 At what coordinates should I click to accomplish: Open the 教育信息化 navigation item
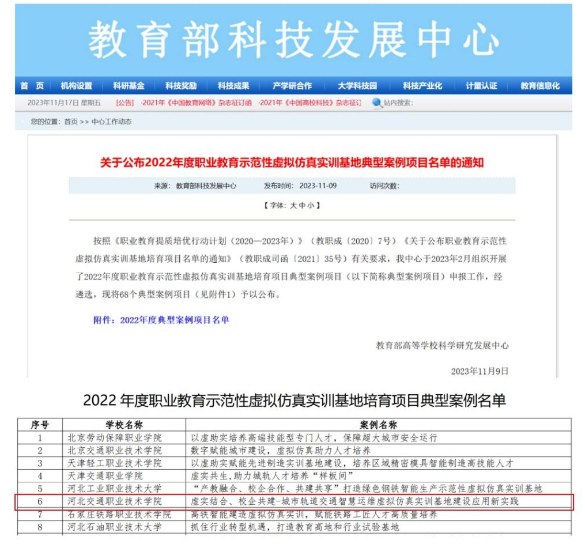click(540, 86)
